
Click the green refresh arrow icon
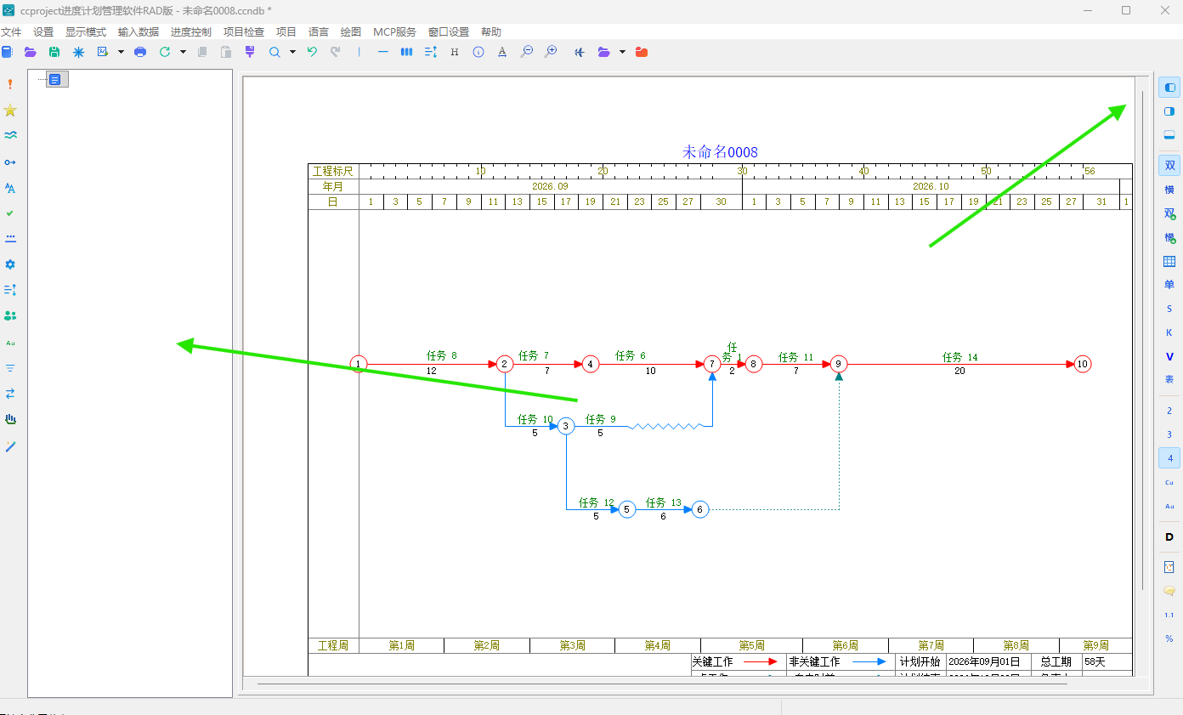[x=165, y=52]
